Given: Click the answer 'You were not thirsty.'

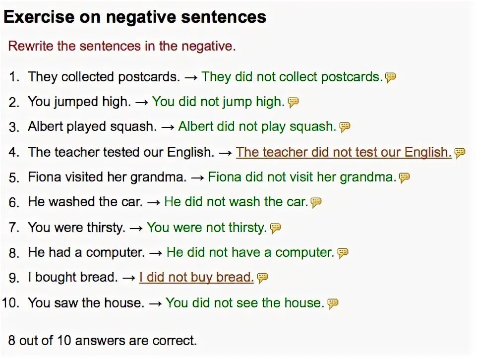Looking at the screenshot, I should [x=207, y=228].
